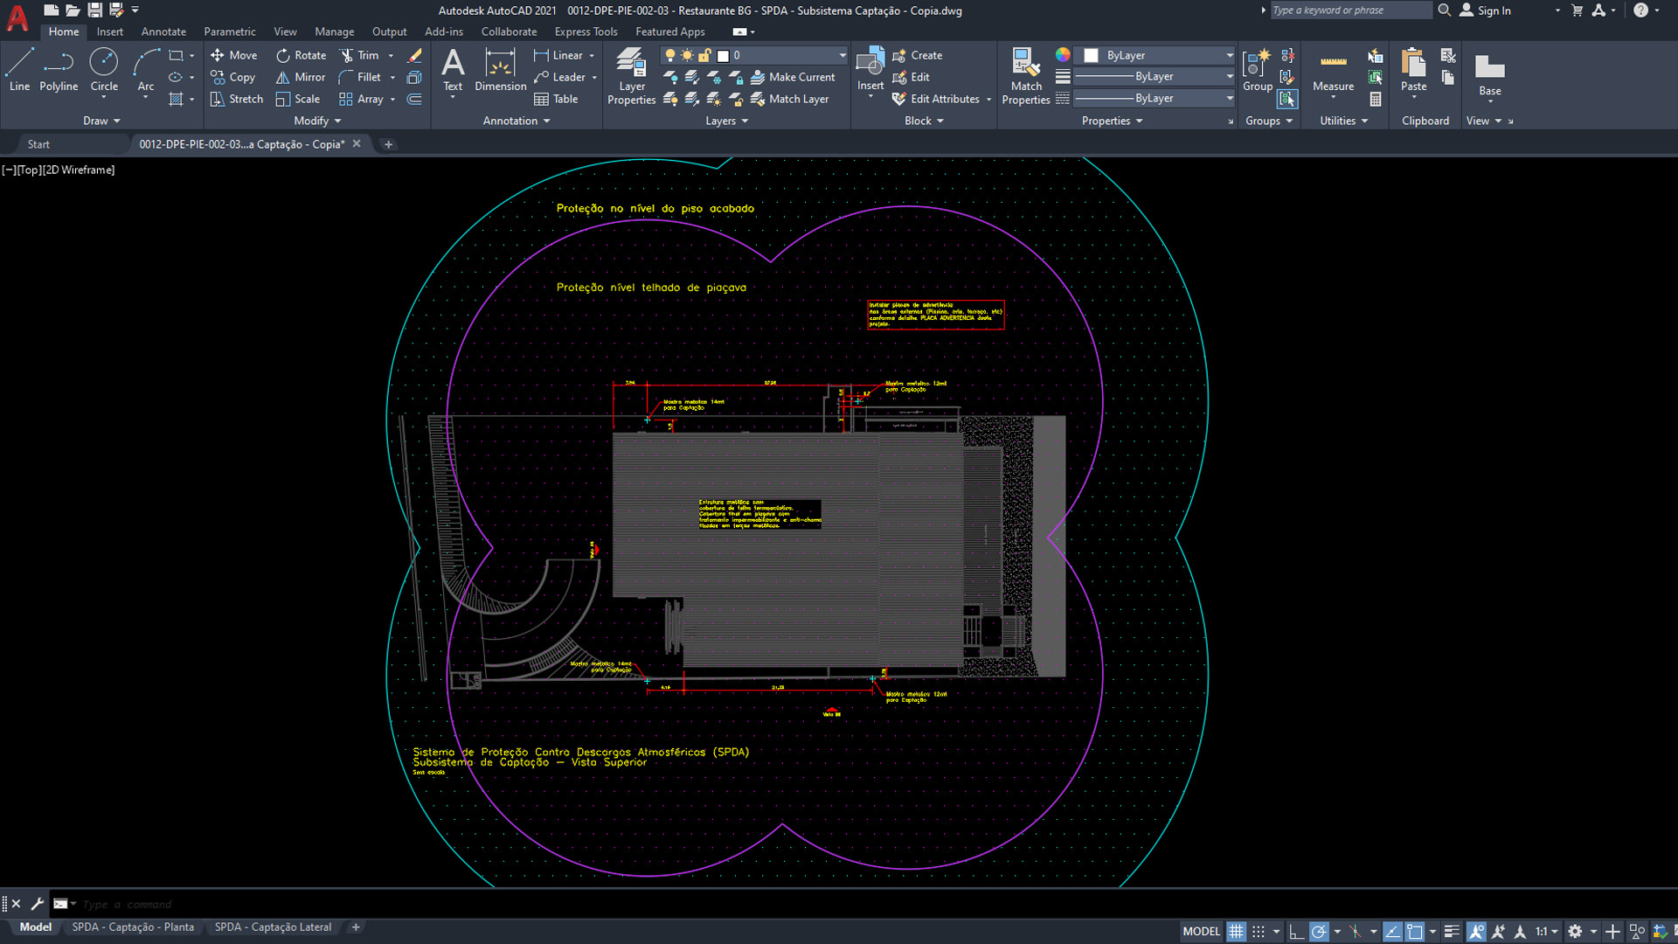This screenshot has width=1678, height=944.
Task: Click the Save icon in quick access toolbar
Action: [95, 10]
